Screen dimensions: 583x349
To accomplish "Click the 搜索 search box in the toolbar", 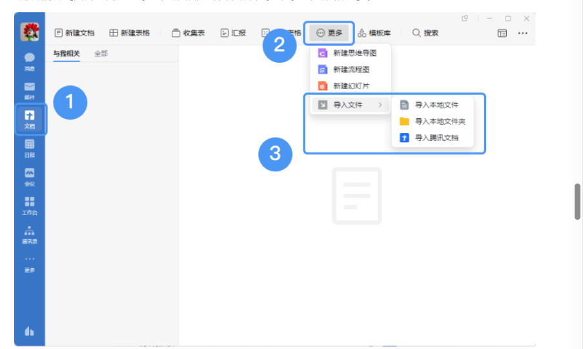I will pos(426,33).
